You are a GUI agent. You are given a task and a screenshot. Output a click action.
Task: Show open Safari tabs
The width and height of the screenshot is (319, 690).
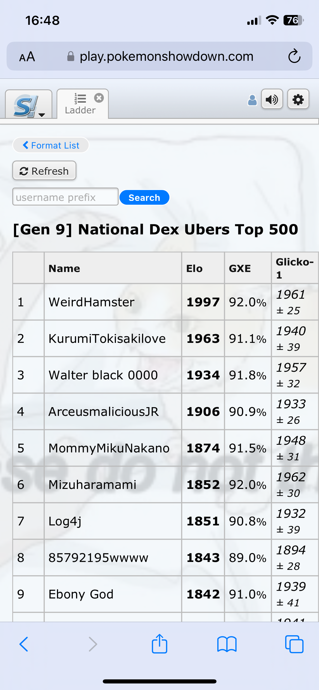click(x=294, y=644)
